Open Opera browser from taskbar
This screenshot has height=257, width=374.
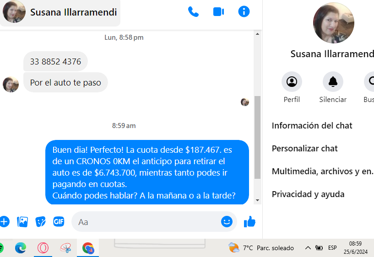(x=43, y=248)
